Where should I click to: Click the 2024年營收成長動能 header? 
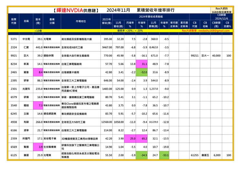click(151, 16)
